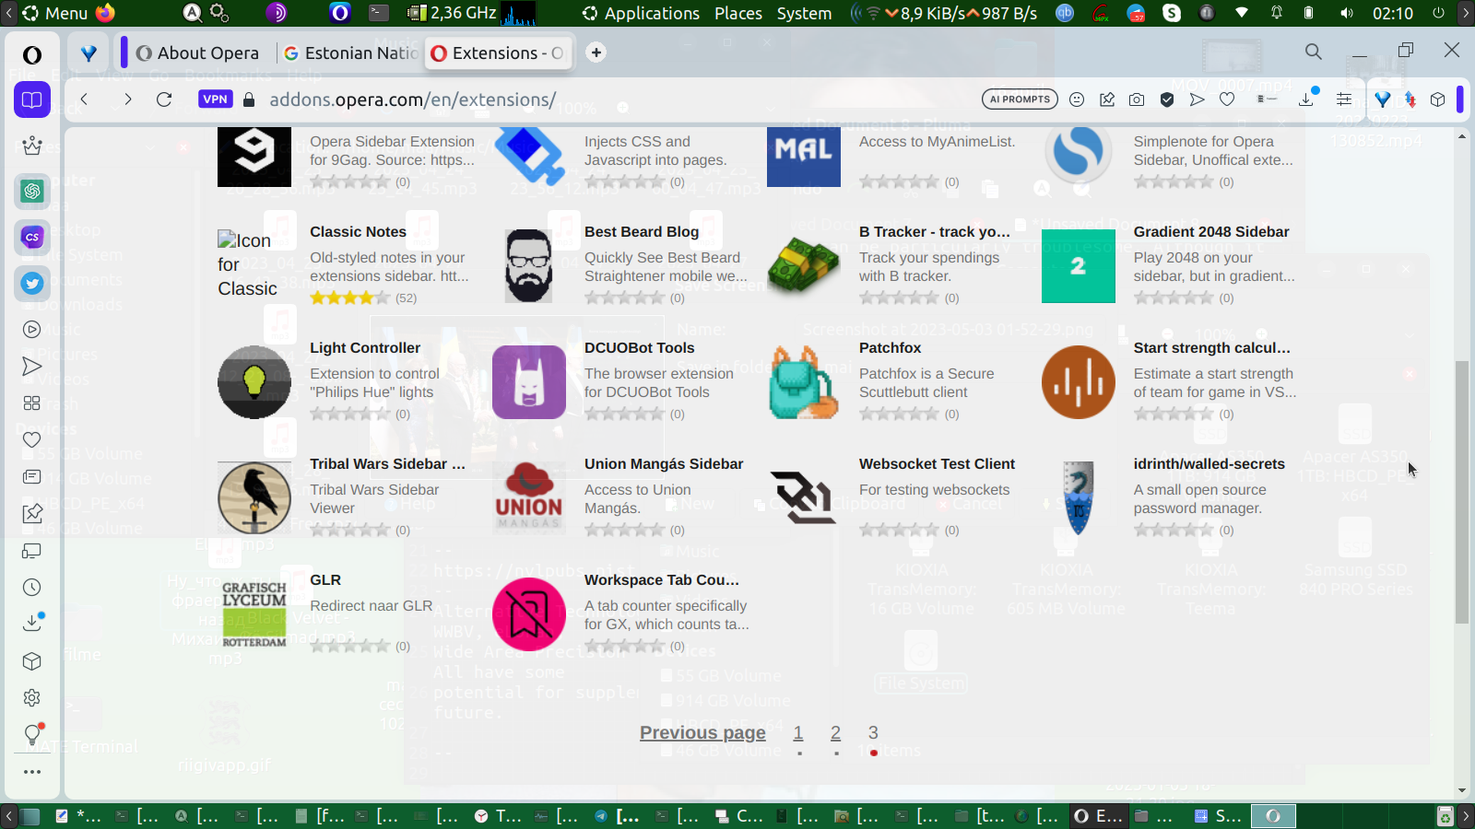Open the MATE Menu button

[x=56, y=13]
